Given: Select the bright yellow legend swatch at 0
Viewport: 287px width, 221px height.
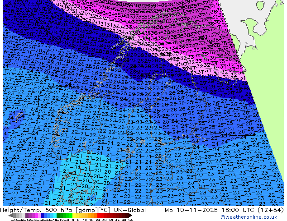Looking at the screenshot, I should click(x=74, y=215).
